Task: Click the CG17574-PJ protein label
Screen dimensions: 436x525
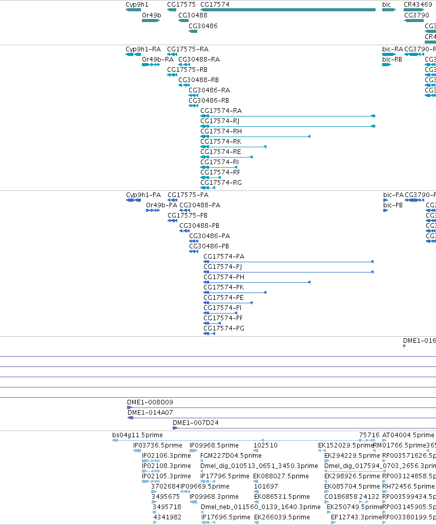Action: pyautogui.click(x=223, y=267)
